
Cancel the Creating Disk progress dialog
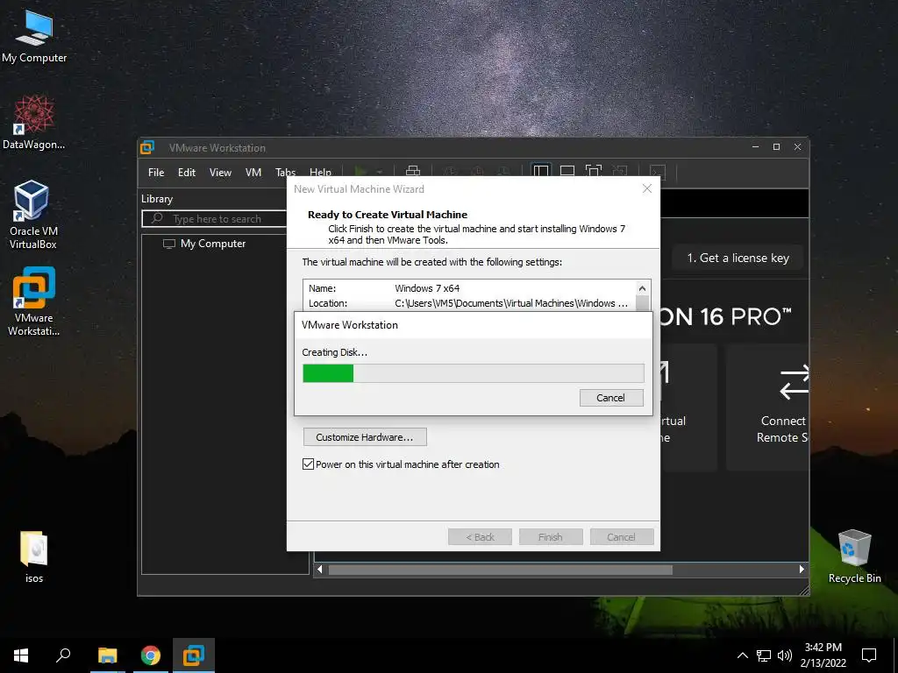(611, 398)
